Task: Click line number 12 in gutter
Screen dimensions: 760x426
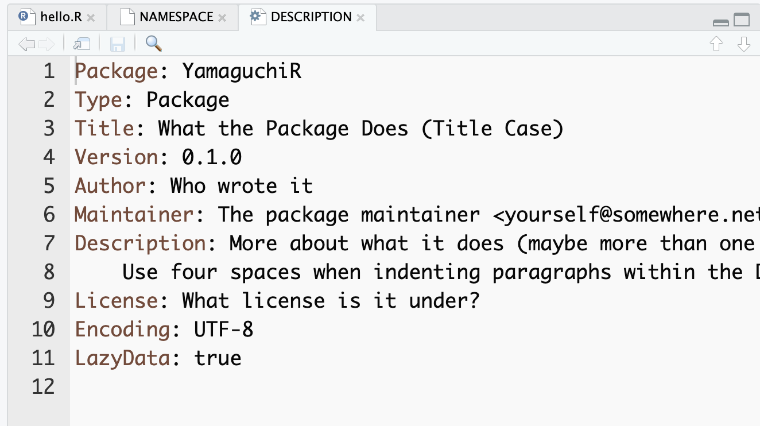Action: [x=43, y=386]
